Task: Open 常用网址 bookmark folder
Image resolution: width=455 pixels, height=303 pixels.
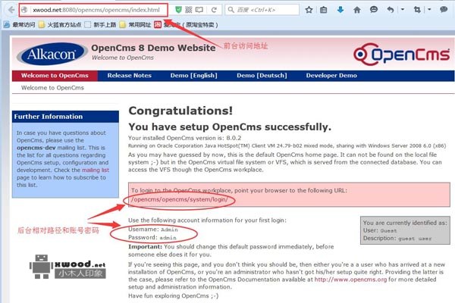Action: point(136,25)
